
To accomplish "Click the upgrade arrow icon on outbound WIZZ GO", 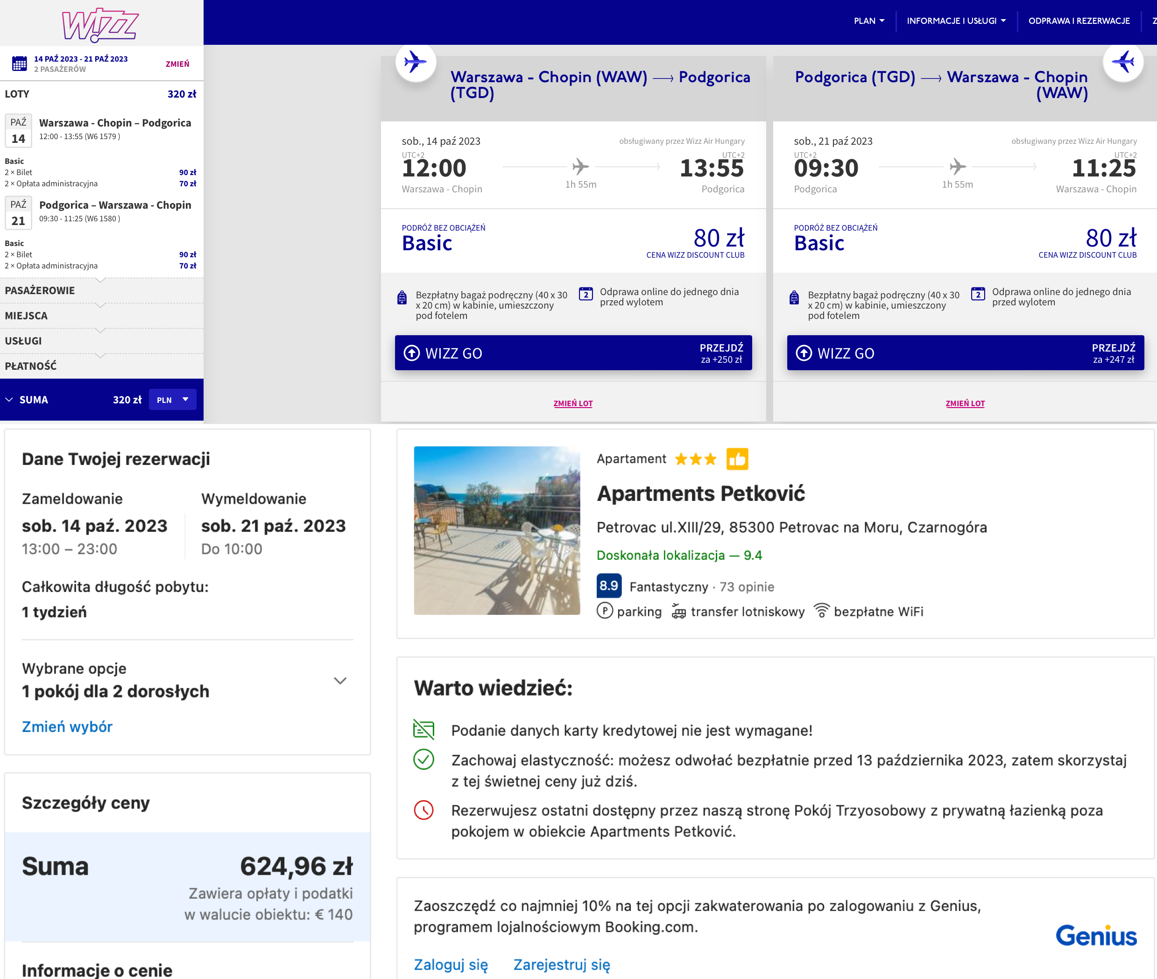I will click(412, 353).
